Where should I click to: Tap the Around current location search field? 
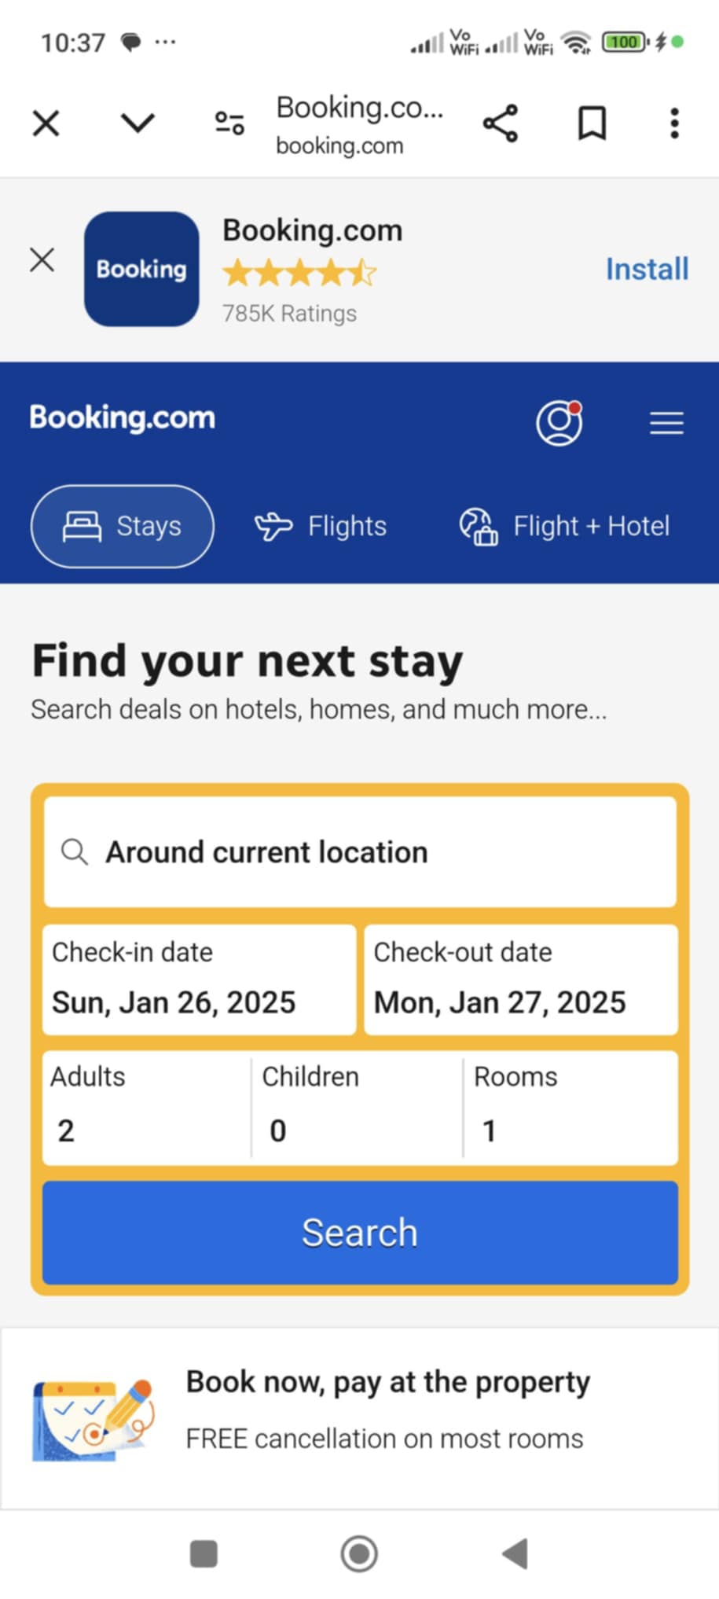pos(360,852)
